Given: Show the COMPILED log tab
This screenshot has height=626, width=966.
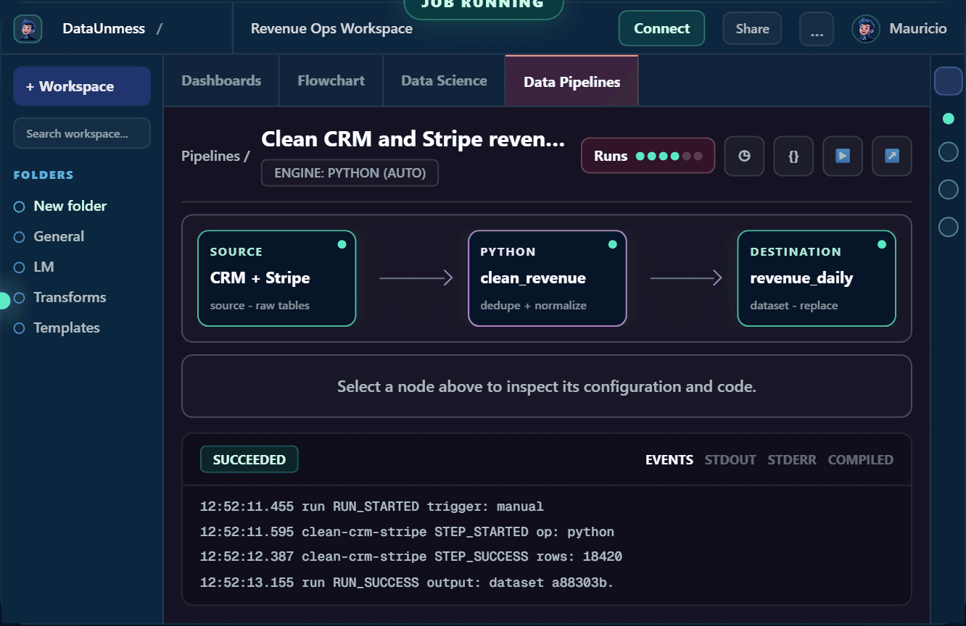Looking at the screenshot, I should (861, 459).
